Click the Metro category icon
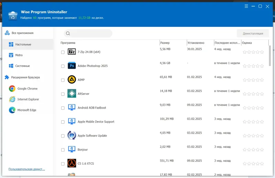This screenshot has width=275, height=178. coord(11,55)
